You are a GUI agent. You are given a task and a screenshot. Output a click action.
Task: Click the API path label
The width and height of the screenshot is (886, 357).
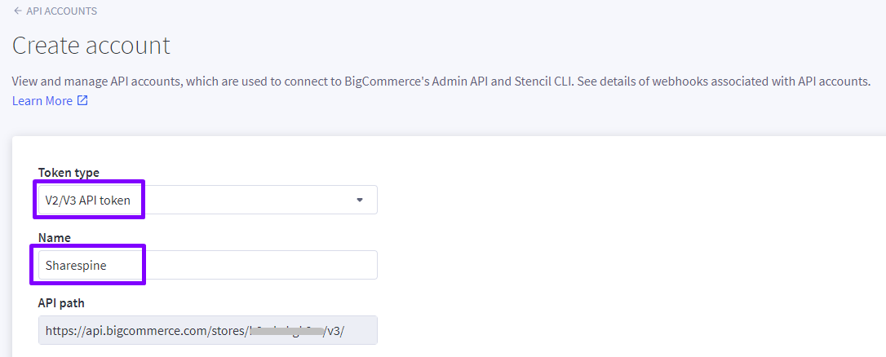(61, 302)
